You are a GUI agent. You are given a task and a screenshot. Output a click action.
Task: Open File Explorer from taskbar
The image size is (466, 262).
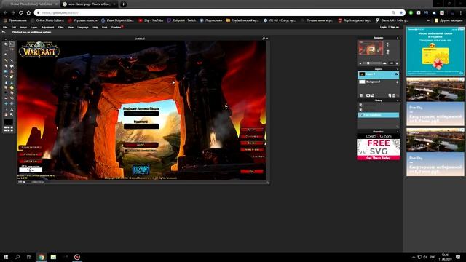[x=53, y=257]
